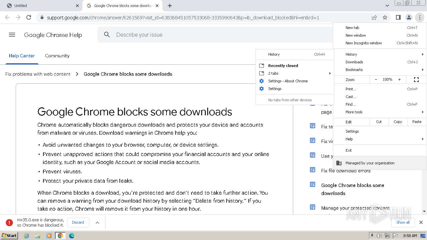Expand the History submenu in Chrome menu
This screenshot has width=427, height=240.
(380, 54)
